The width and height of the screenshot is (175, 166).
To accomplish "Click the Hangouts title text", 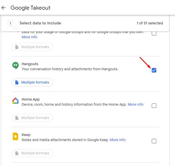I will coord(30,64).
